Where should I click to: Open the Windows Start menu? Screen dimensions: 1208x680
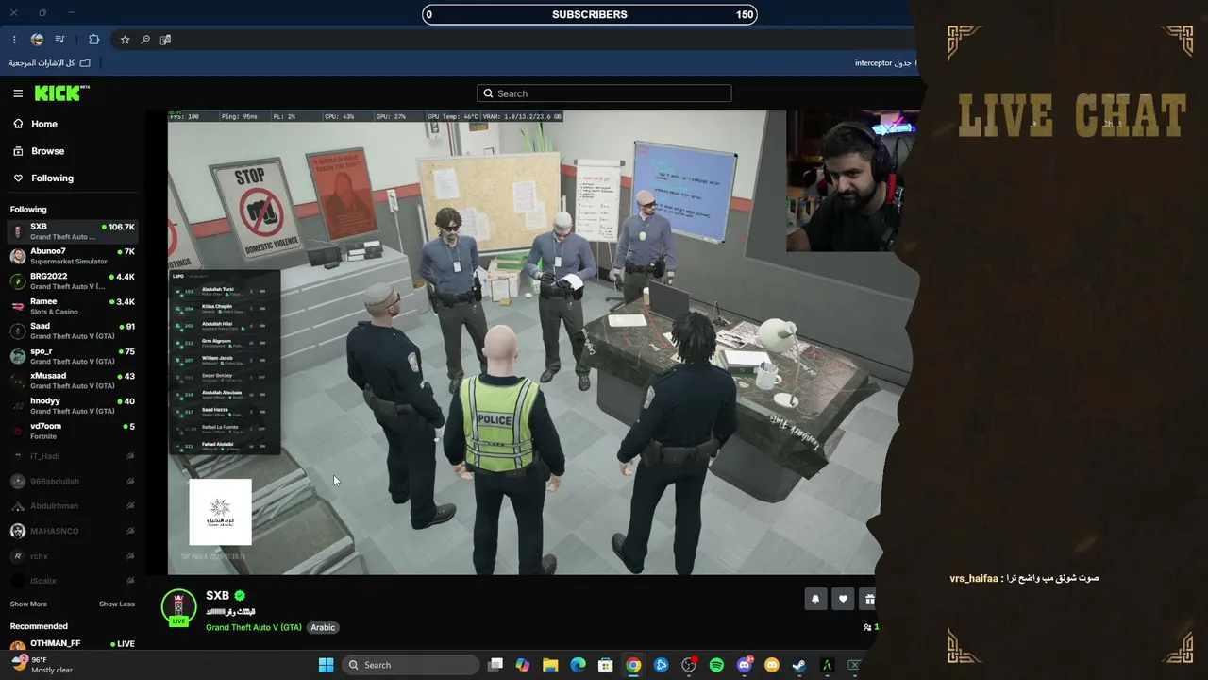(326, 665)
